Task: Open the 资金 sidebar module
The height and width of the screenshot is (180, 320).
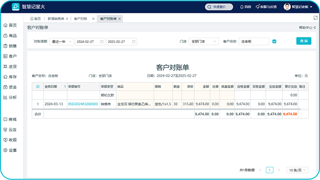Action: [x=10, y=87]
